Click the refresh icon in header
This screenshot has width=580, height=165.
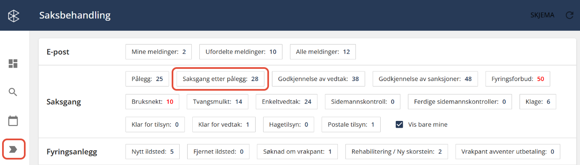(x=570, y=16)
